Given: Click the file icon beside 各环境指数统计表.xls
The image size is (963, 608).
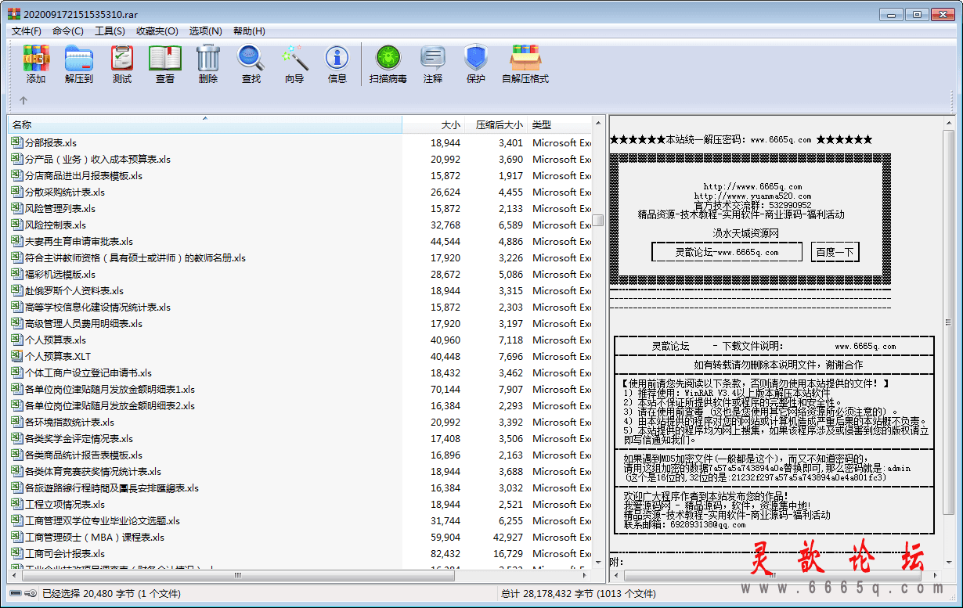Looking at the screenshot, I should pyautogui.click(x=16, y=422).
